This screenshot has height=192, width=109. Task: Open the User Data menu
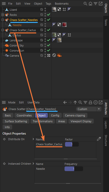click(33, 102)
